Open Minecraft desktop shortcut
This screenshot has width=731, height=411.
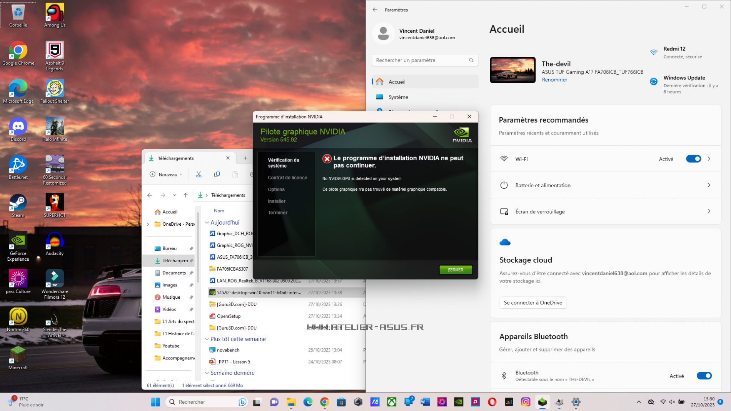[18, 358]
